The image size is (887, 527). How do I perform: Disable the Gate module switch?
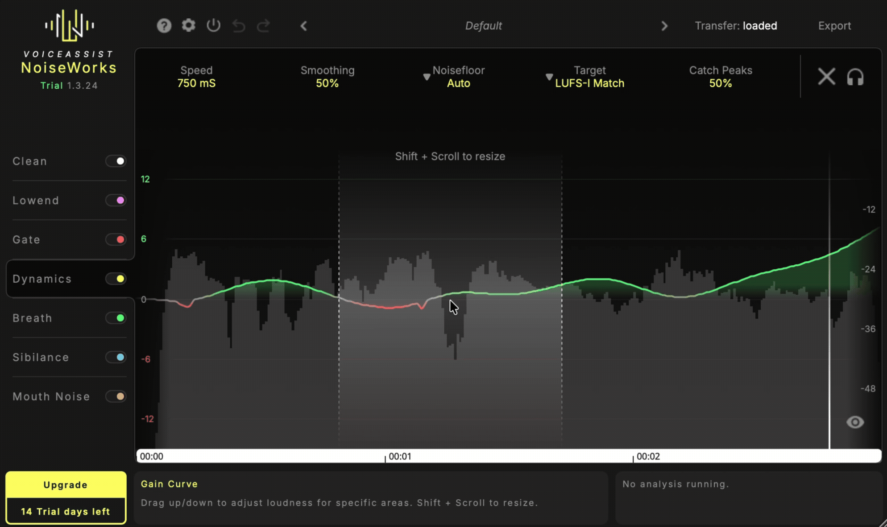[116, 239]
